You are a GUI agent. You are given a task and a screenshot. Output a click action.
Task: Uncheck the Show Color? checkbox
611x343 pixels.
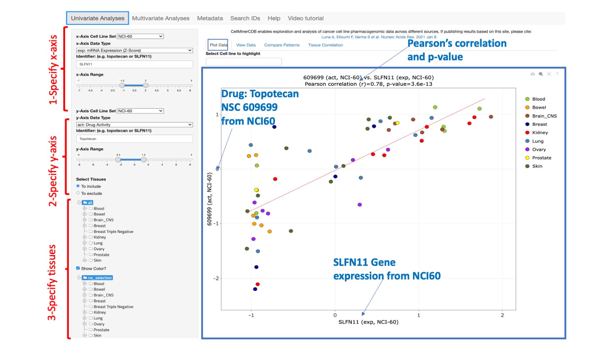78,268
